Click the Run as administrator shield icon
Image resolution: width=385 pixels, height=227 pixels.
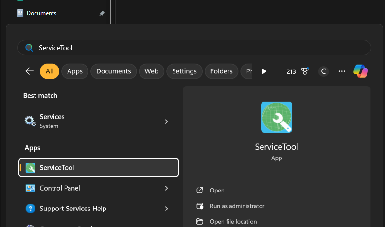pos(200,206)
